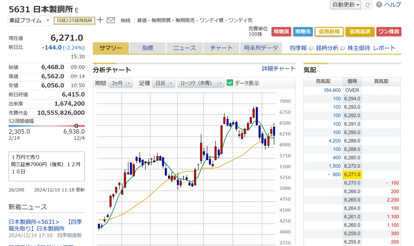This screenshot has width=414, height=246.
Task: Open the 四季報 link
Action: [x=298, y=48]
